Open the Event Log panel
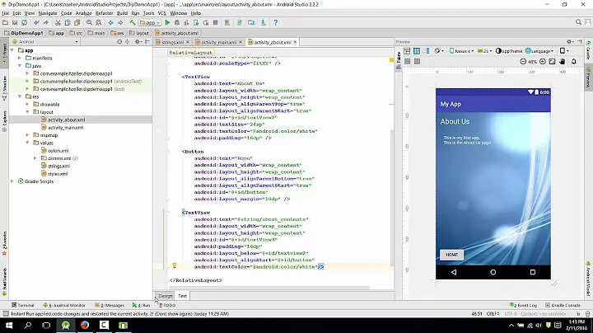The image size is (593, 333). click(x=524, y=305)
